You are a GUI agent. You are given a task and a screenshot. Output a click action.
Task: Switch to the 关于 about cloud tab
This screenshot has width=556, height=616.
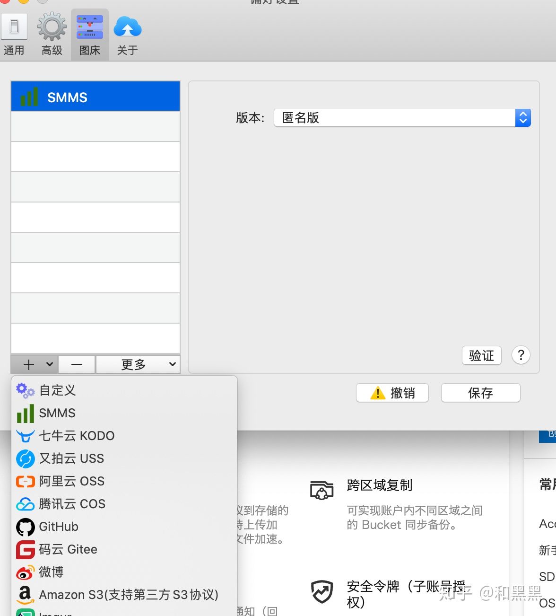pyautogui.click(x=127, y=35)
